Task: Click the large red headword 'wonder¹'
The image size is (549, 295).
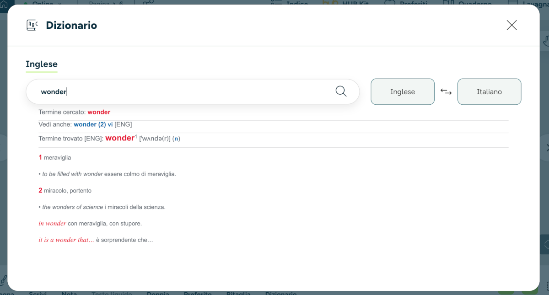Action: (121, 138)
